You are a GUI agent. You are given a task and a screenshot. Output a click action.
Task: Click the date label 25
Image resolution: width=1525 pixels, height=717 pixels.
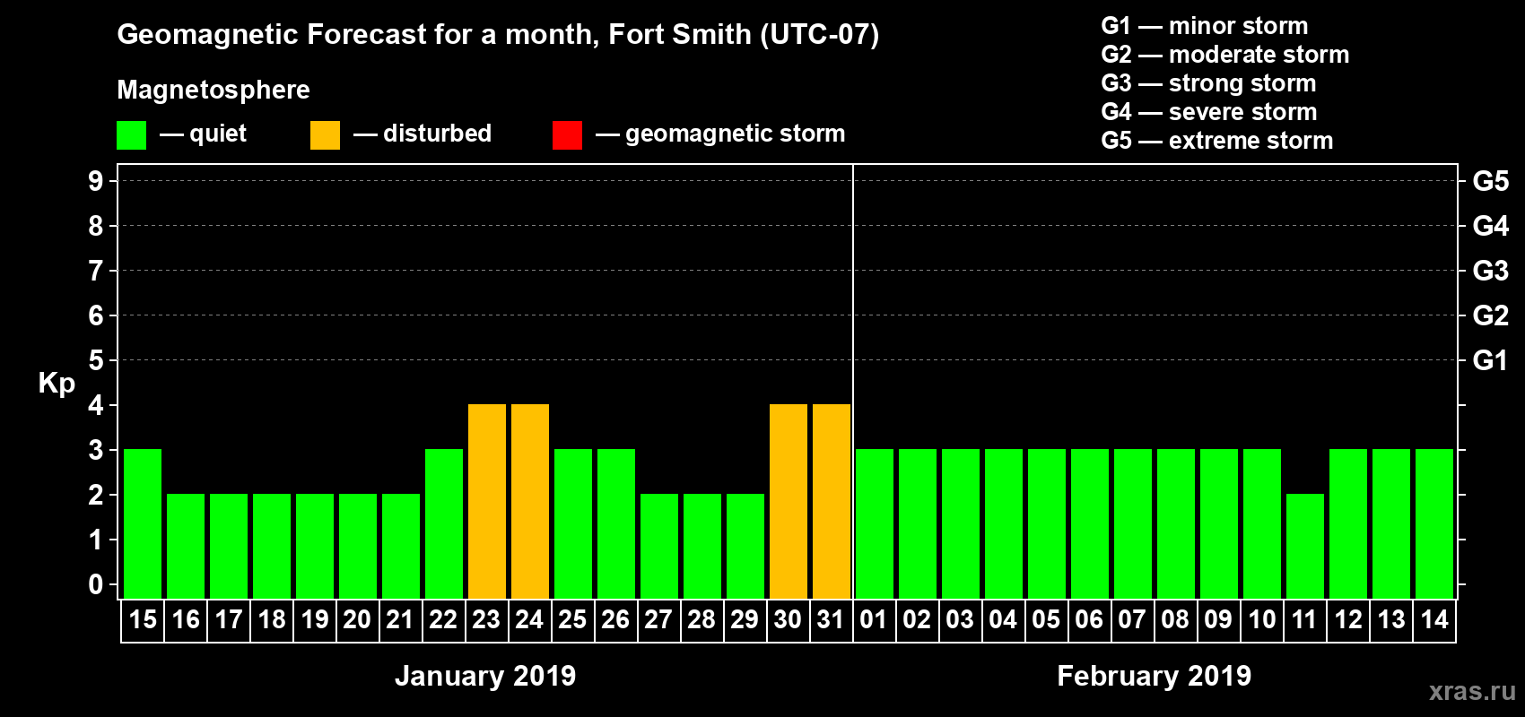click(x=572, y=620)
